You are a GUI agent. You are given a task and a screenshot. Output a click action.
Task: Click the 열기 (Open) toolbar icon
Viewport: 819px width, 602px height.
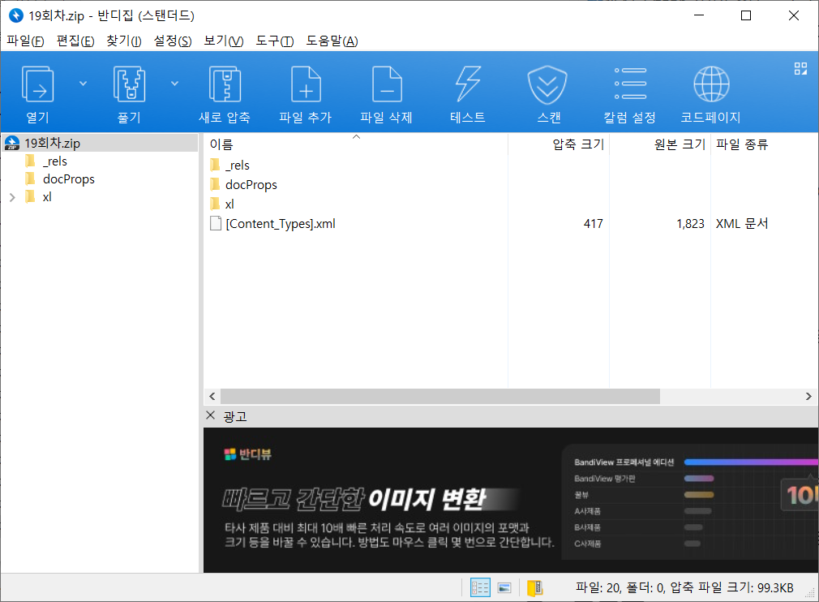click(37, 84)
